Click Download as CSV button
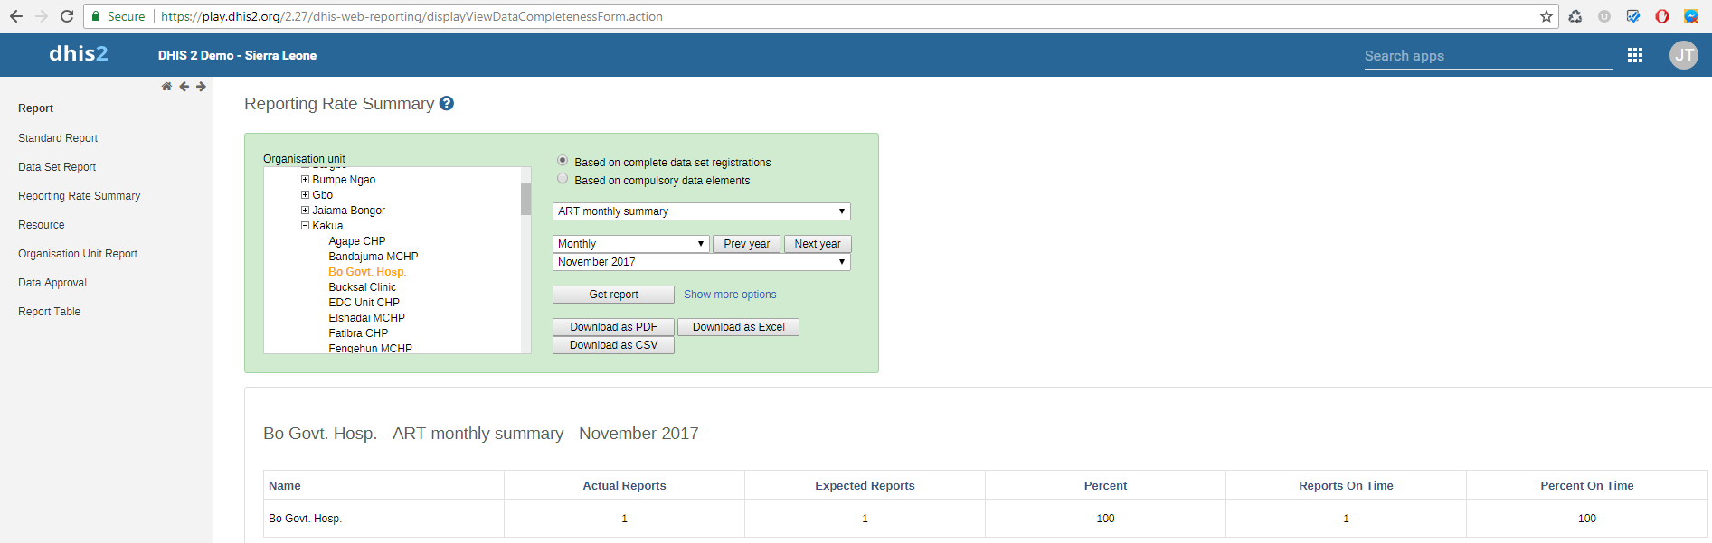1712x543 pixels. [613, 345]
